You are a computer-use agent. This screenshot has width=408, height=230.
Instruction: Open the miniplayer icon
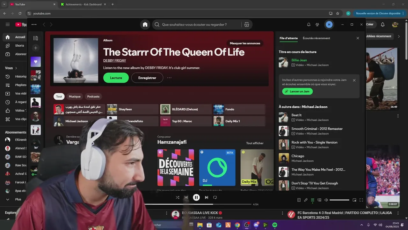(354, 200)
